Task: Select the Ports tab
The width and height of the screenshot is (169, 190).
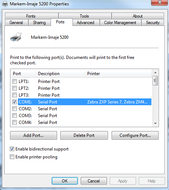Action: tap(62, 22)
